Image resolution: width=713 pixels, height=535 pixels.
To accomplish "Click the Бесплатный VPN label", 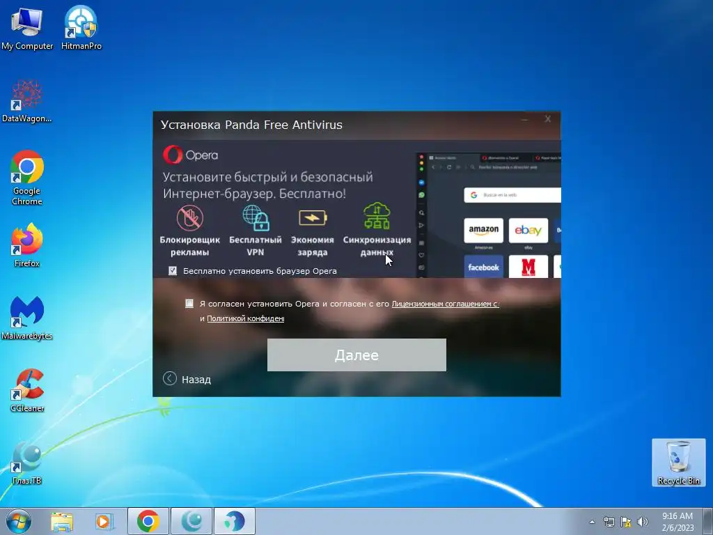I will (x=256, y=246).
